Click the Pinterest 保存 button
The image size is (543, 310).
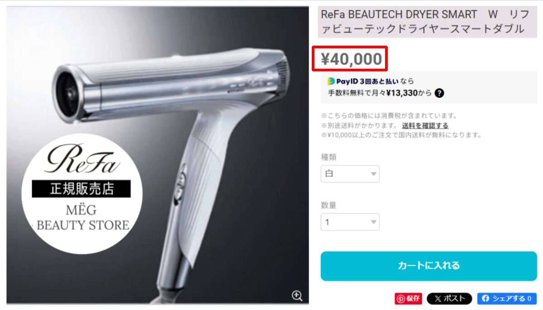409,298
